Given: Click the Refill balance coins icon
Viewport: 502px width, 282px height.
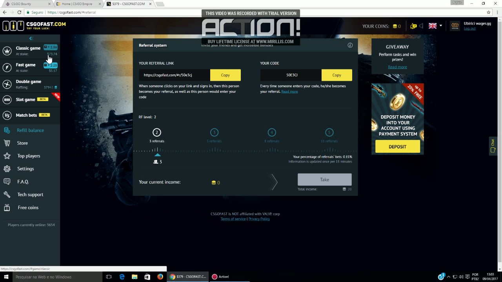Looking at the screenshot, I should point(7,130).
